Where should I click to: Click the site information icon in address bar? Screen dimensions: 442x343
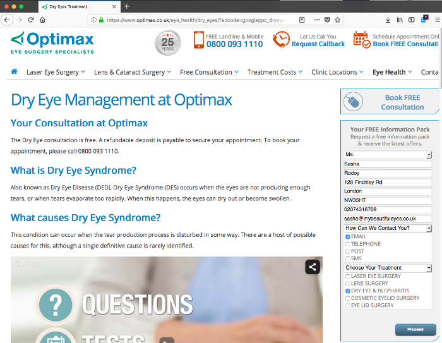(93, 20)
